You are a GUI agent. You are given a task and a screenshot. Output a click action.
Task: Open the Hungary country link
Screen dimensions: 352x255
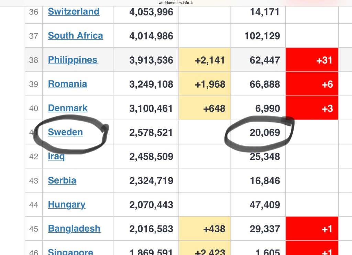click(x=67, y=205)
